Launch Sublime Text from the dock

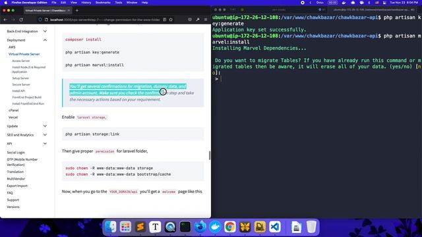140,226
